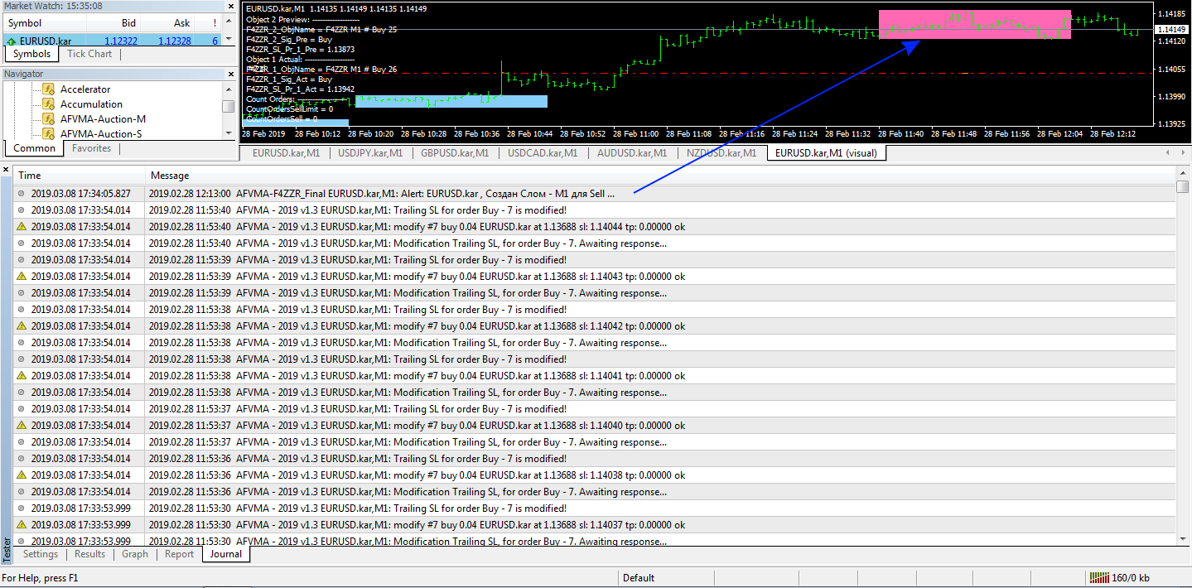Close the Market Watch panel
Screen dimensions: 1192x588
(x=229, y=7)
